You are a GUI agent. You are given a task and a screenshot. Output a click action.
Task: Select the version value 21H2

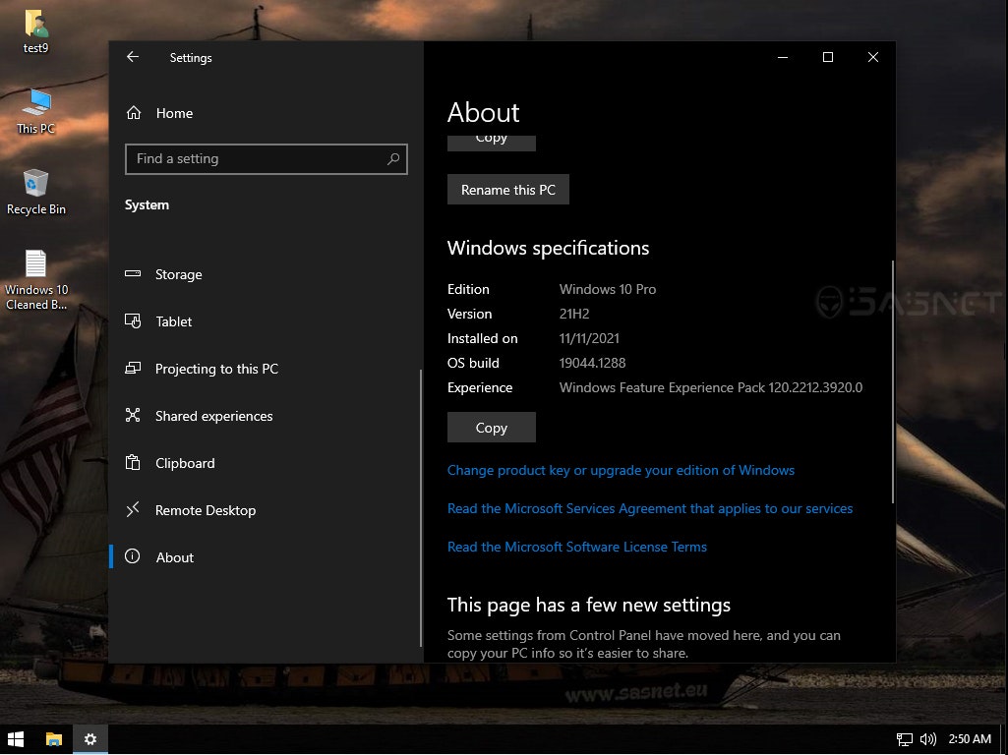click(574, 314)
